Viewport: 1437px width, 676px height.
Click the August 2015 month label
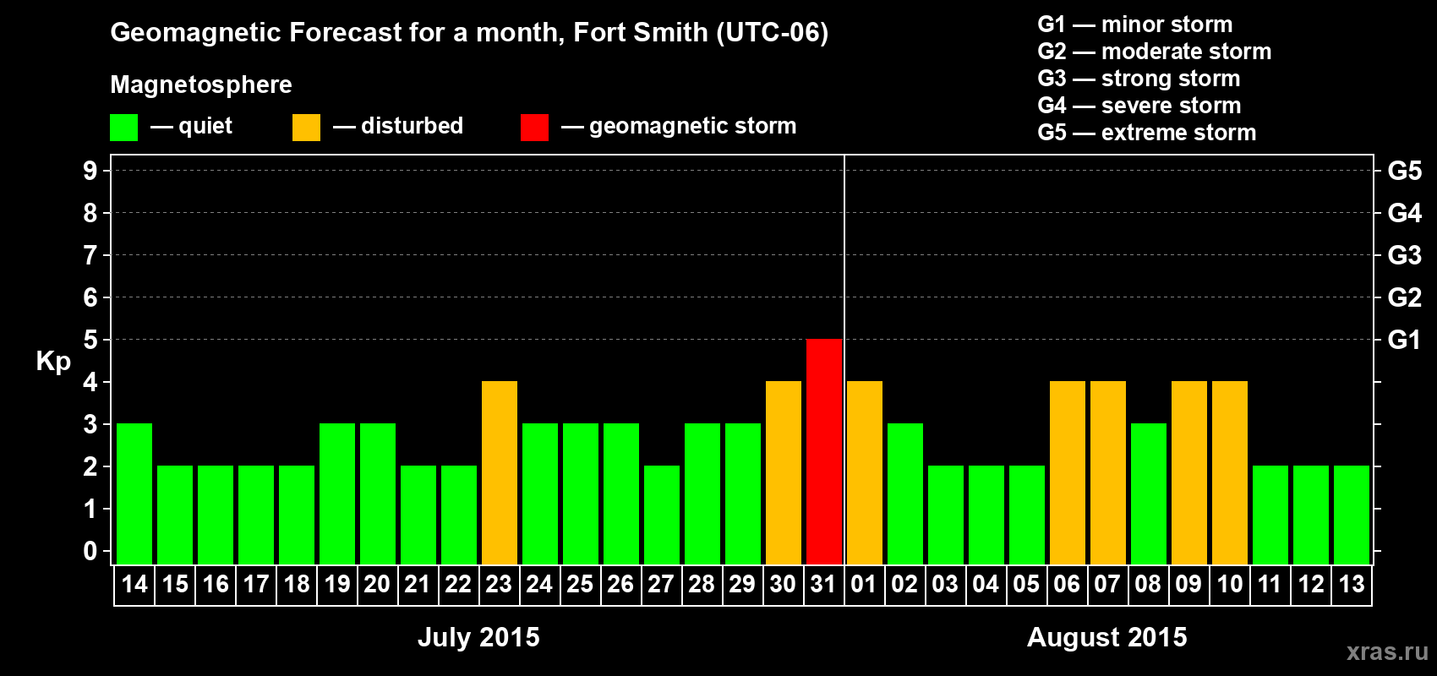click(1107, 637)
